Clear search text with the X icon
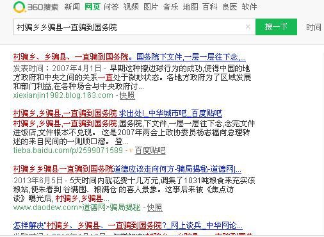324x237 pixels. click(x=248, y=27)
